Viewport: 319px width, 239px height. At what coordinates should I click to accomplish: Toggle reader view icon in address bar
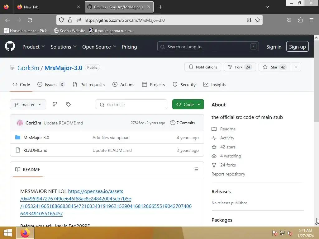(249, 20)
